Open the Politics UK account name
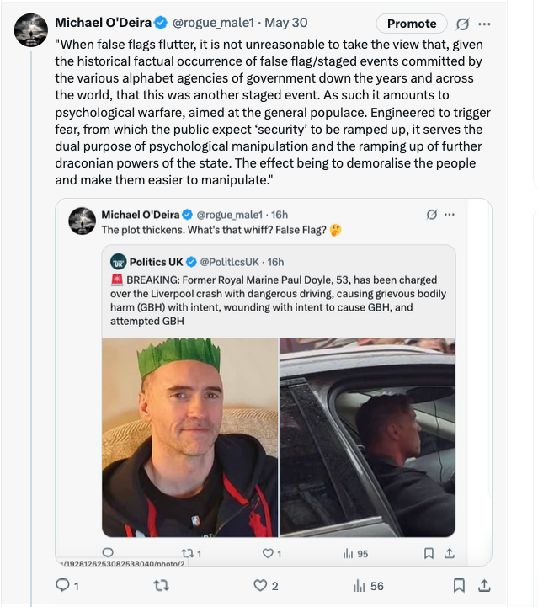The width and height of the screenshot is (538, 607). [x=157, y=262]
